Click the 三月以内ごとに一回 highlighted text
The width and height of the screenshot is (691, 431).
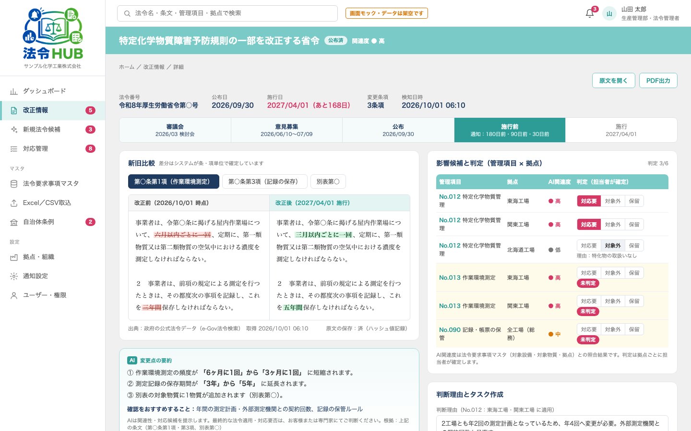click(x=323, y=235)
